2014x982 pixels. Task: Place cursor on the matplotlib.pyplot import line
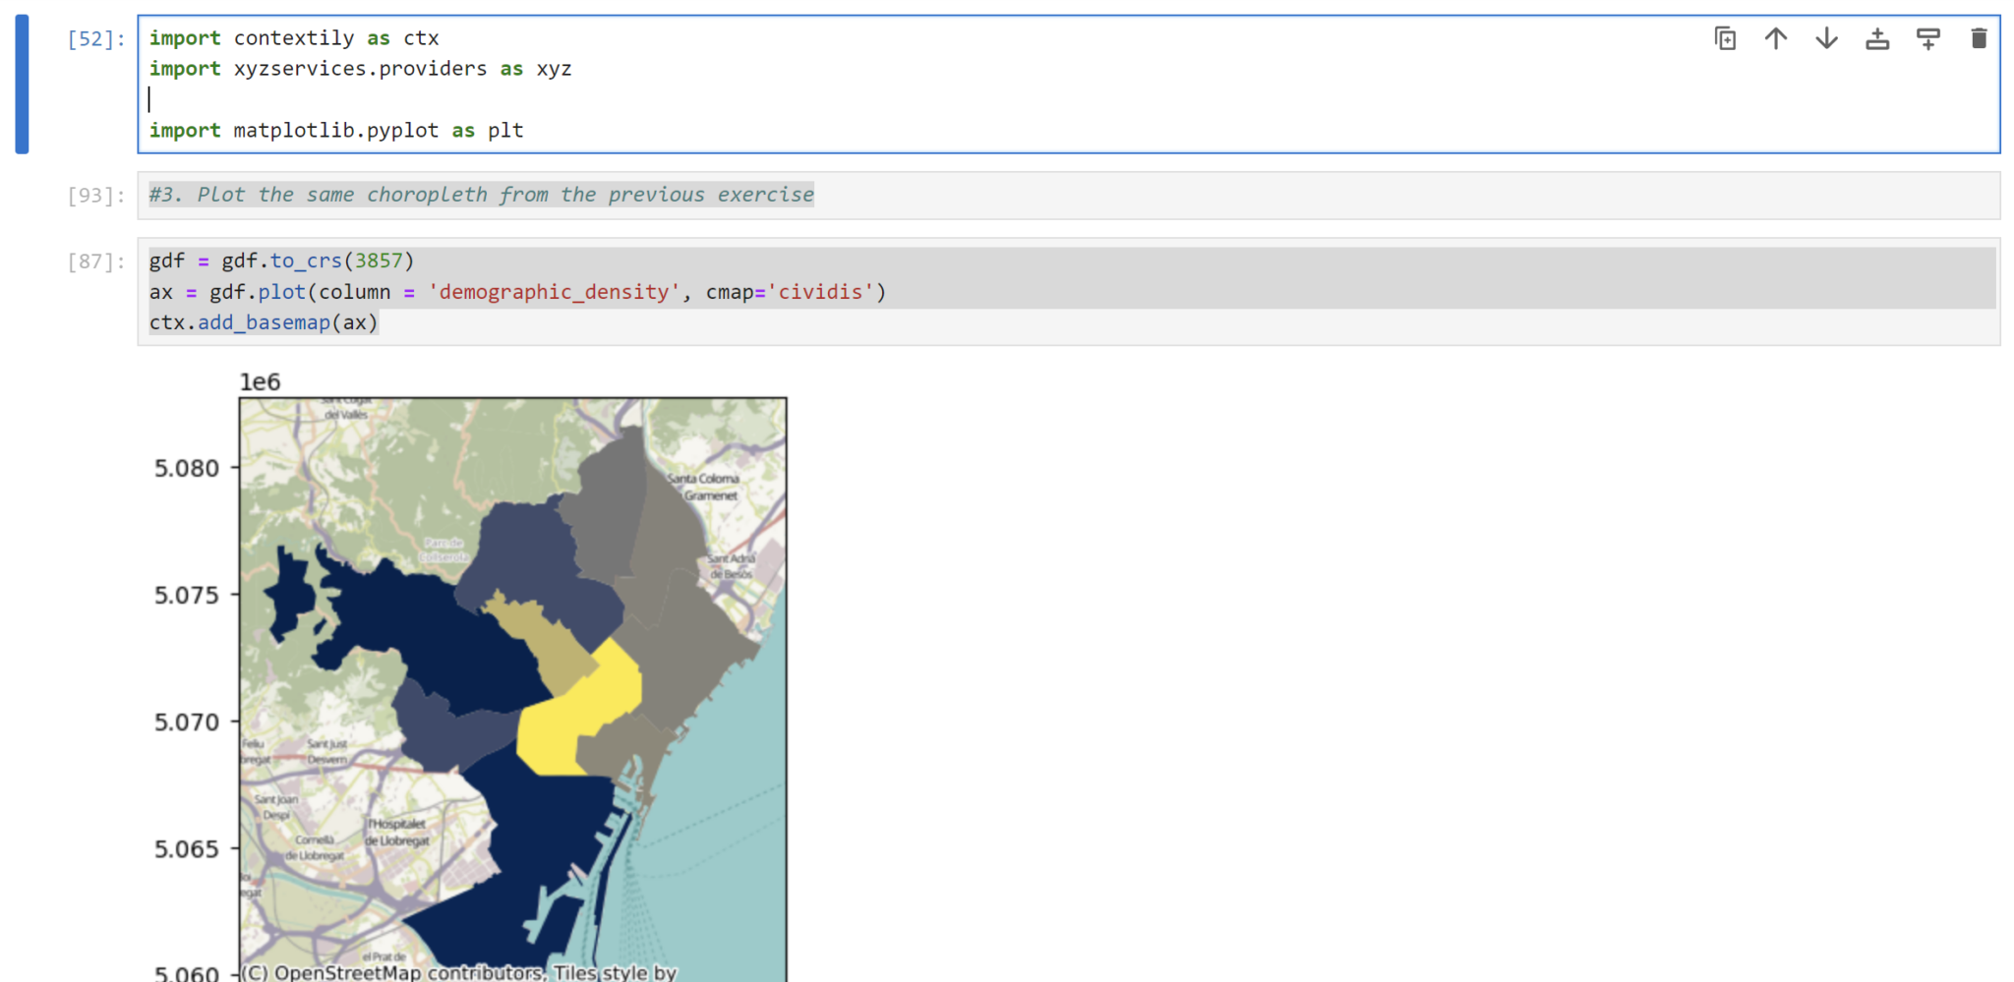335,130
